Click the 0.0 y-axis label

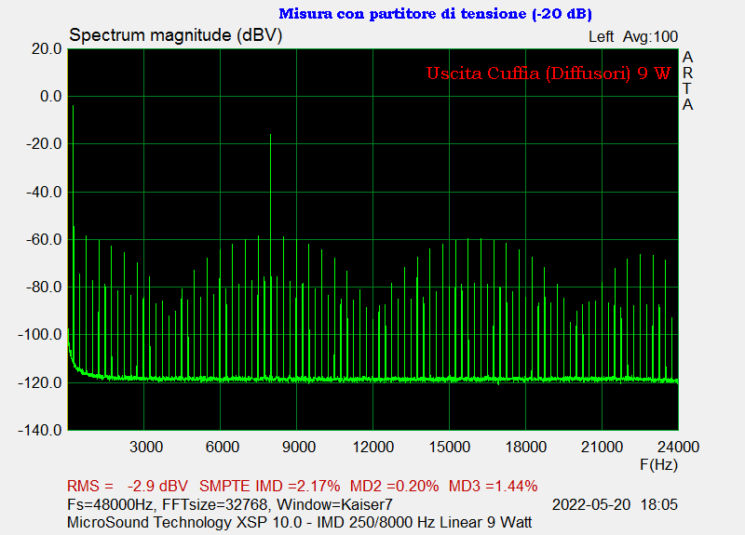51,97
